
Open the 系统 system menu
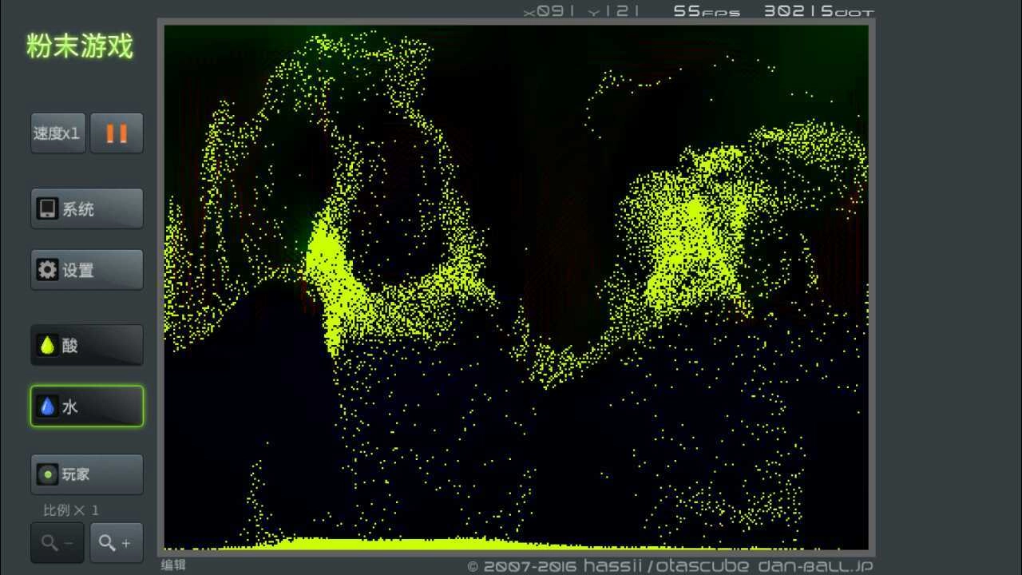point(87,209)
